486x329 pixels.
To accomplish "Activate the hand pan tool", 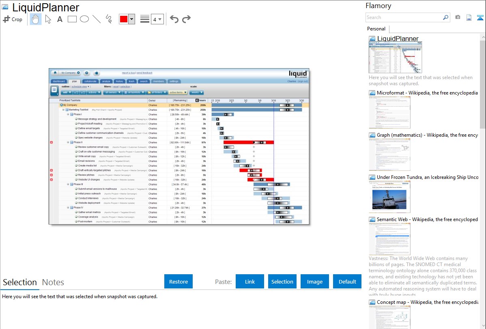I will [35, 19].
